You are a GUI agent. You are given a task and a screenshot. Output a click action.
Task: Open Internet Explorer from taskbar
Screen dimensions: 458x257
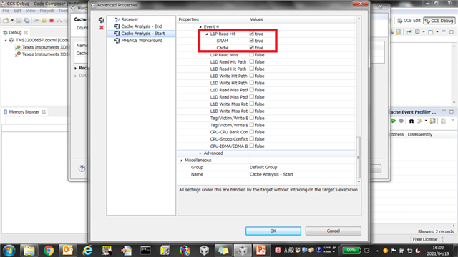pos(87,251)
